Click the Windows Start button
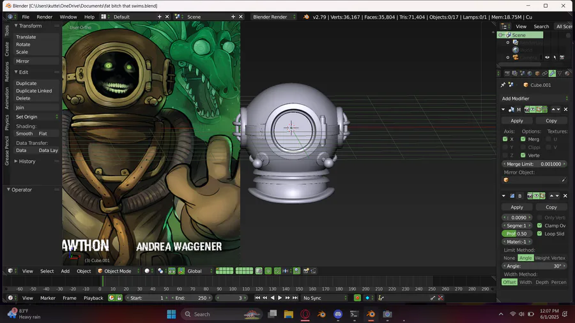 [x=171, y=314]
